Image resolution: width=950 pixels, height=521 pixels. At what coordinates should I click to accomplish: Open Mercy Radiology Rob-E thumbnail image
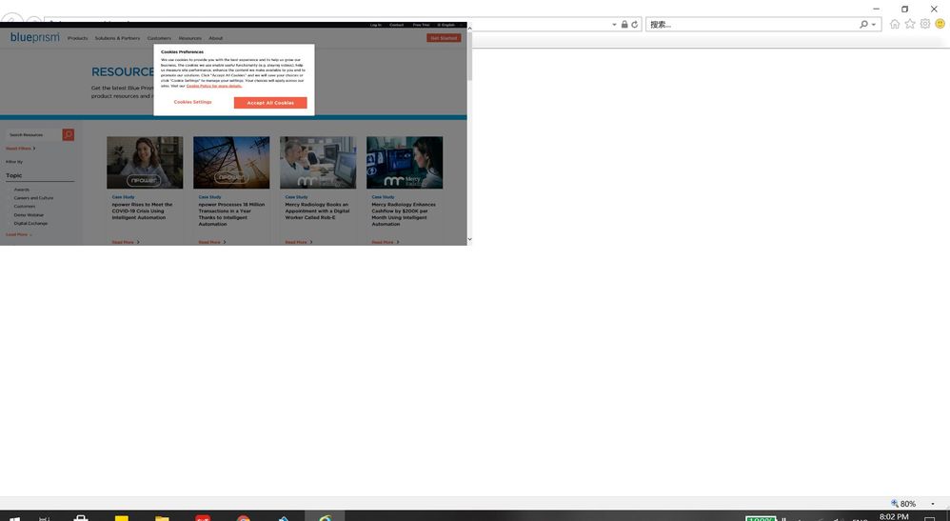318,163
